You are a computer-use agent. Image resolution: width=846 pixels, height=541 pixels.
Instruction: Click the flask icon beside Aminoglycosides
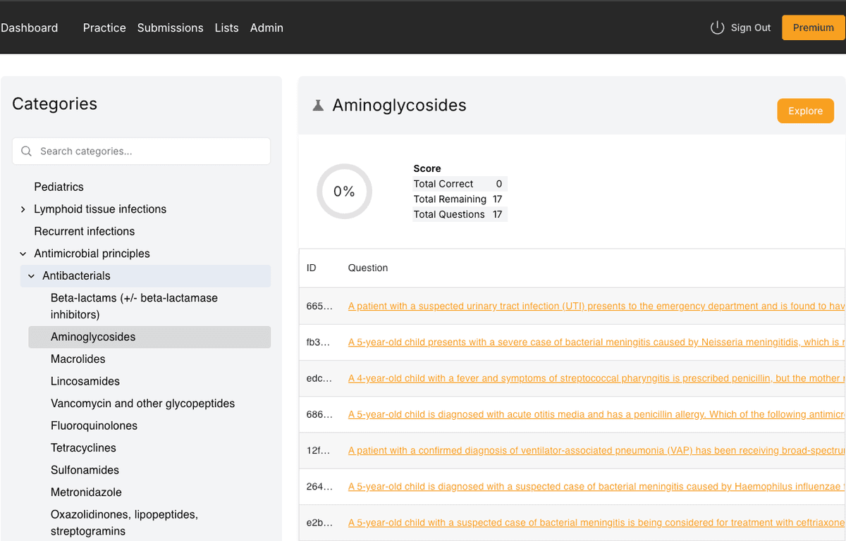(318, 106)
